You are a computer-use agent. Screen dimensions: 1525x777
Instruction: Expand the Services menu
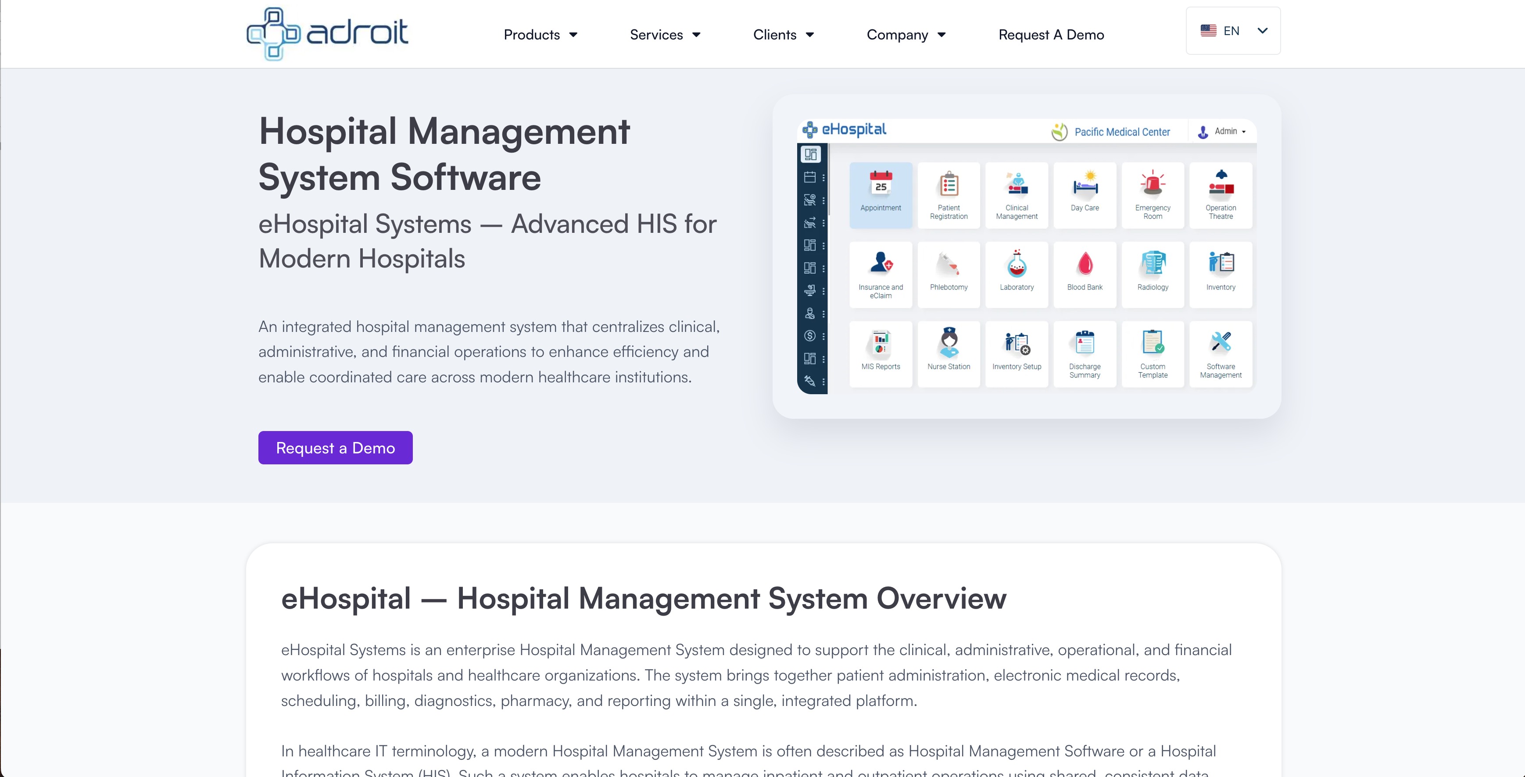coord(666,35)
